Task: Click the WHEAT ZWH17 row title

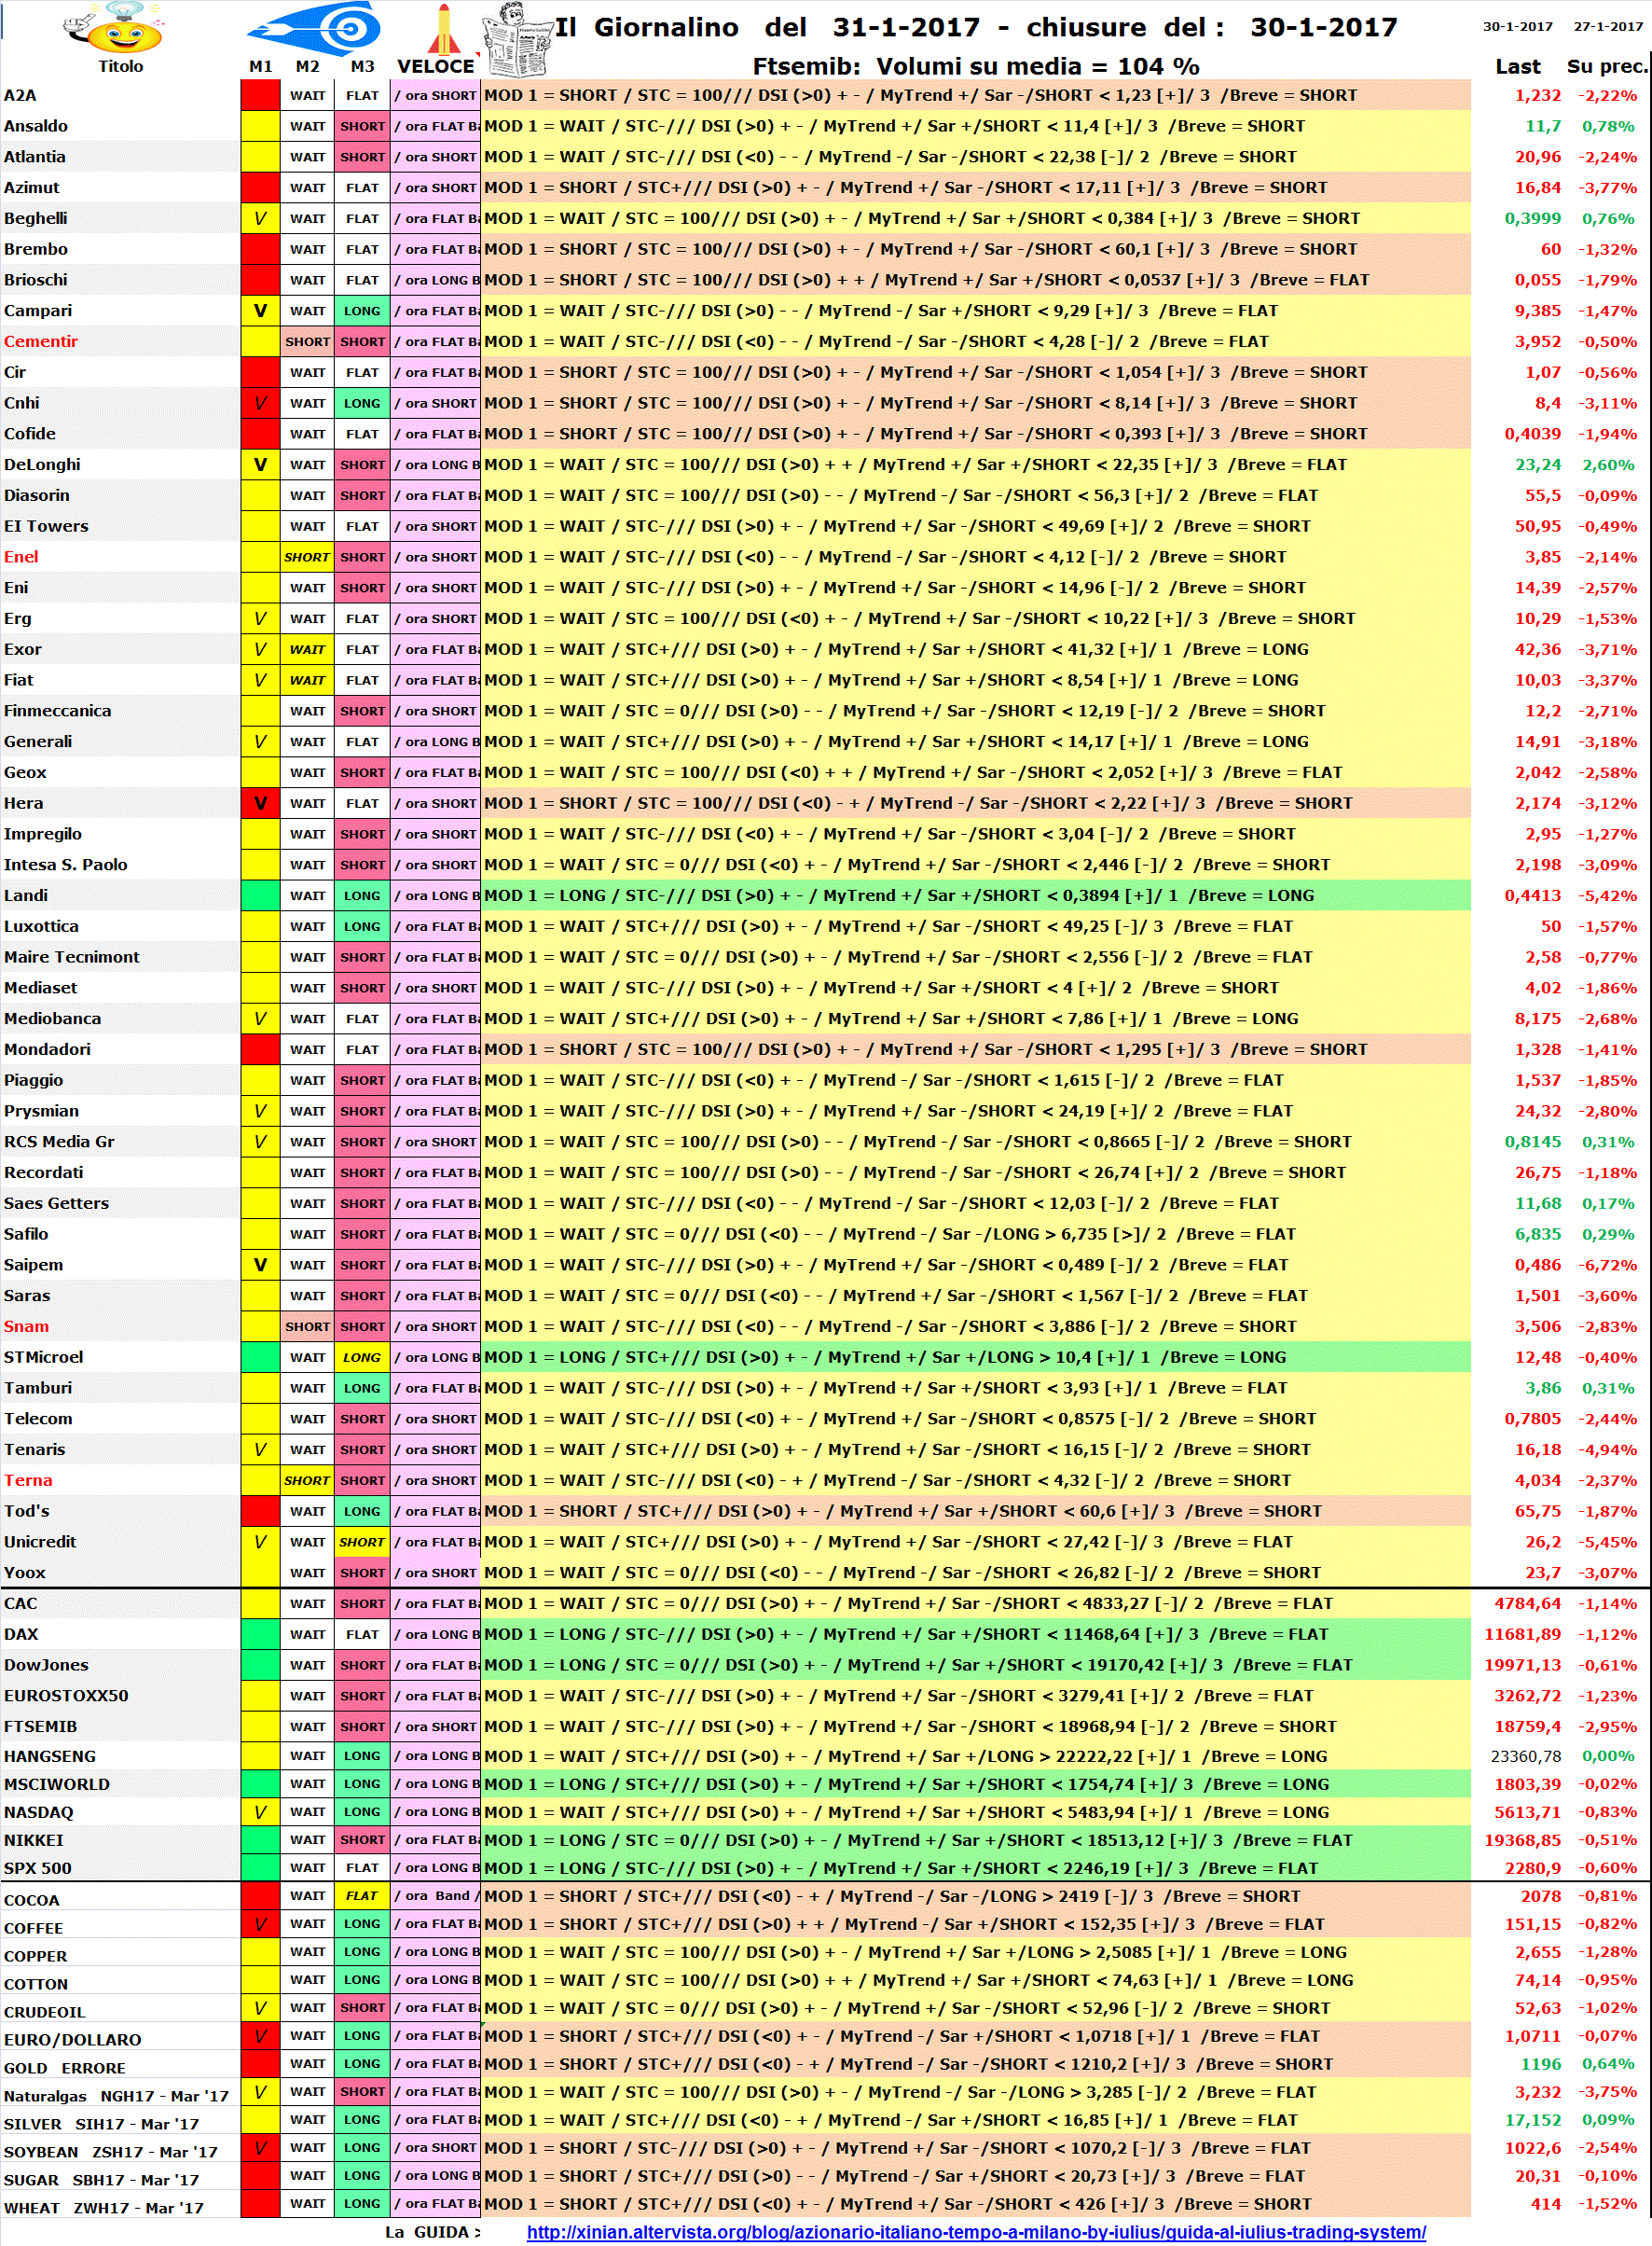Action: [x=104, y=2208]
